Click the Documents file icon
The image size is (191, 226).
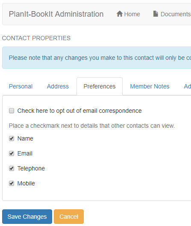pyautogui.click(x=156, y=14)
